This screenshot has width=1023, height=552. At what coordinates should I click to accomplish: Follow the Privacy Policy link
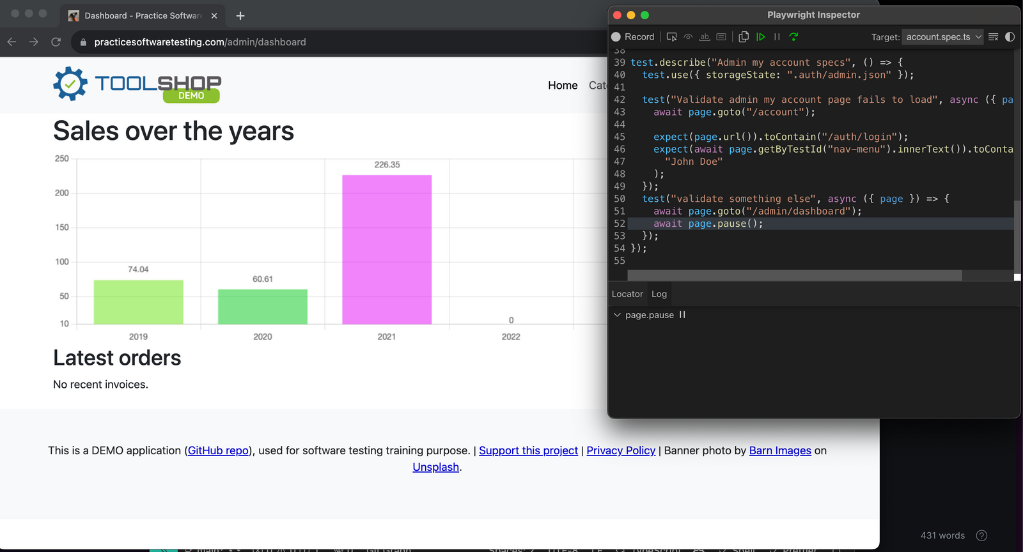pyautogui.click(x=621, y=450)
